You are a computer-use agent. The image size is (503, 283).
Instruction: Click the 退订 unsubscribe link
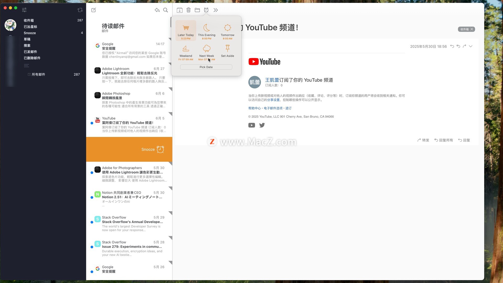[x=288, y=108]
